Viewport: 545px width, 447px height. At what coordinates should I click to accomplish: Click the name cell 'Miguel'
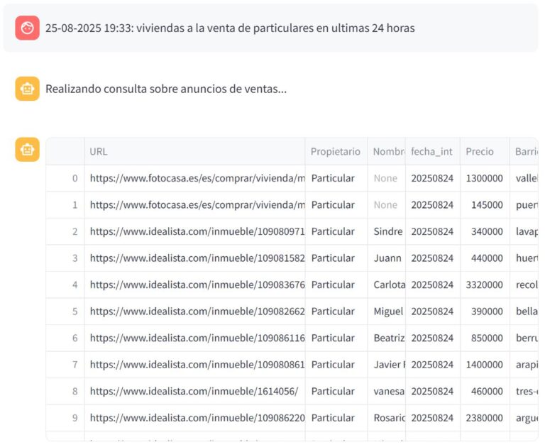coord(387,311)
